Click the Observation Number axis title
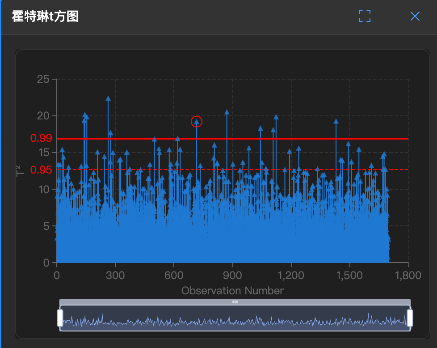This screenshot has height=348, width=437. [x=232, y=291]
